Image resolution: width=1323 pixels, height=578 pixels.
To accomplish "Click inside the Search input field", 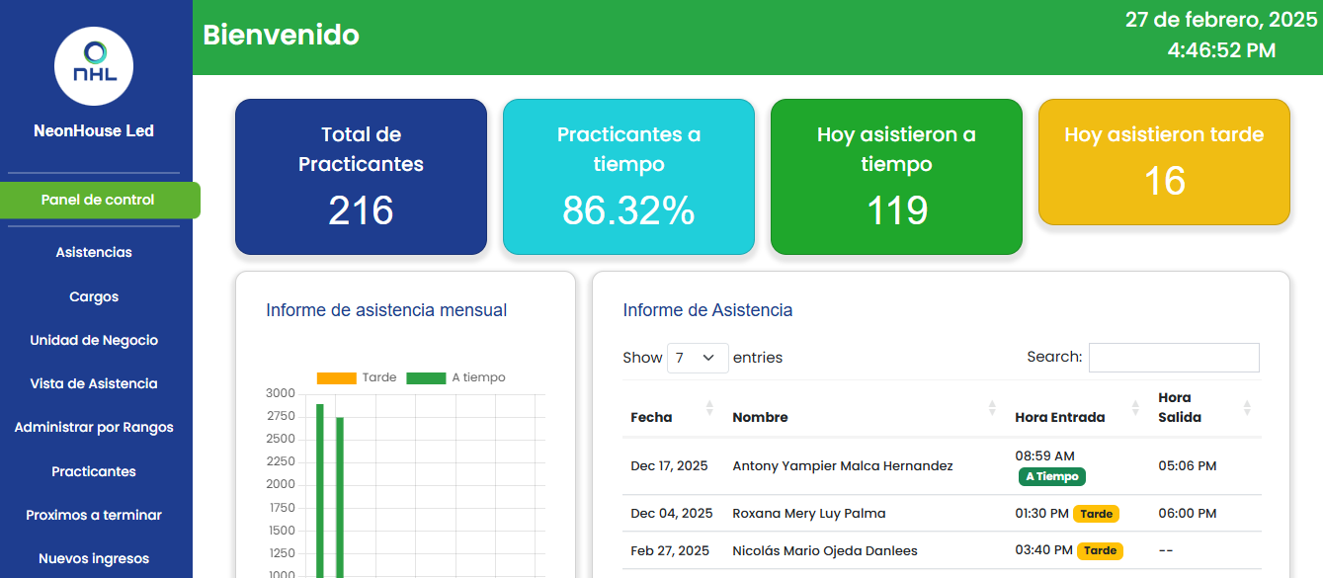I will click(x=1174, y=357).
